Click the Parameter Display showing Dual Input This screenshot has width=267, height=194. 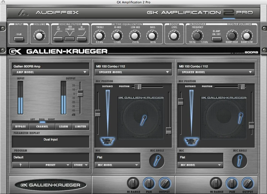click(50, 141)
